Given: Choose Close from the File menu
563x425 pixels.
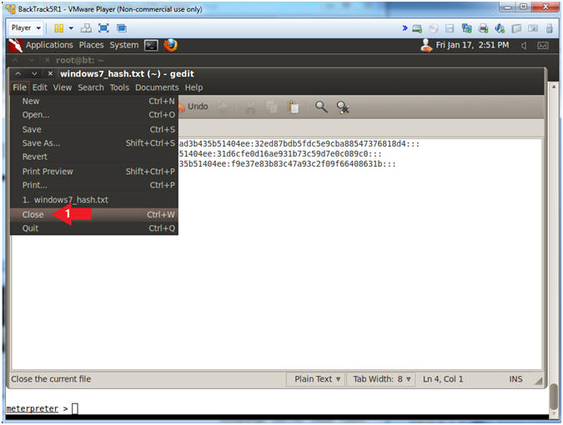Looking at the screenshot, I should pos(94,214).
